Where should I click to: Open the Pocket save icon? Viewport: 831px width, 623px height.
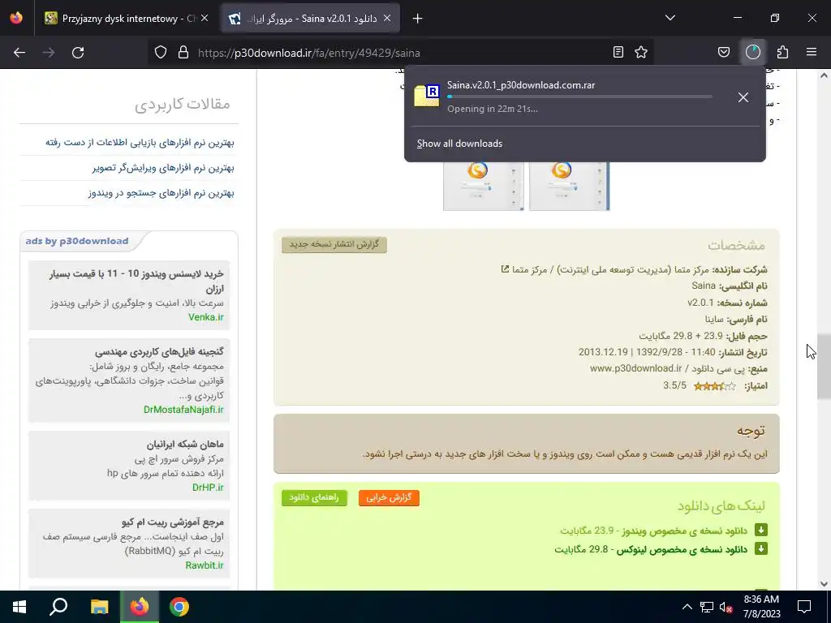pyautogui.click(x=723, y=53)
